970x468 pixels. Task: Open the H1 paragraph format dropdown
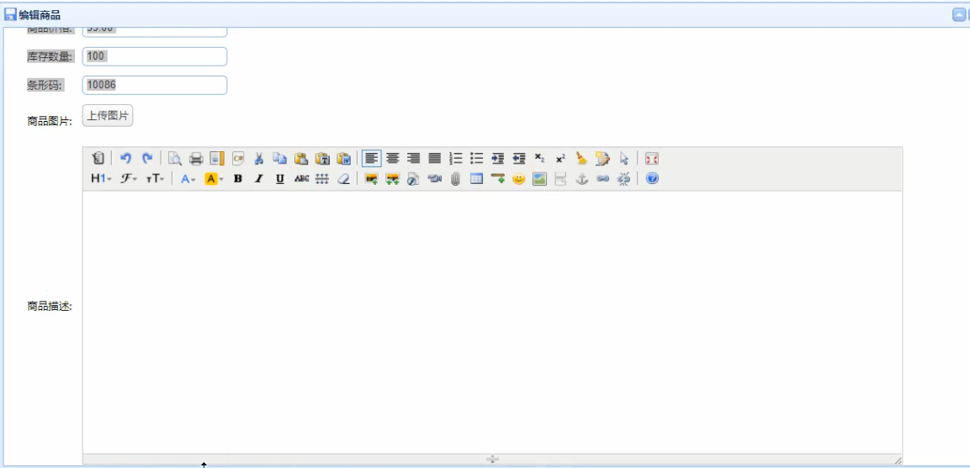[x=102, y=179]
